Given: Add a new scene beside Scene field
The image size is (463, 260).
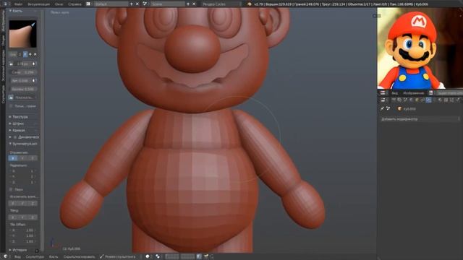Looking at the screenshot, I should point(188,4).
